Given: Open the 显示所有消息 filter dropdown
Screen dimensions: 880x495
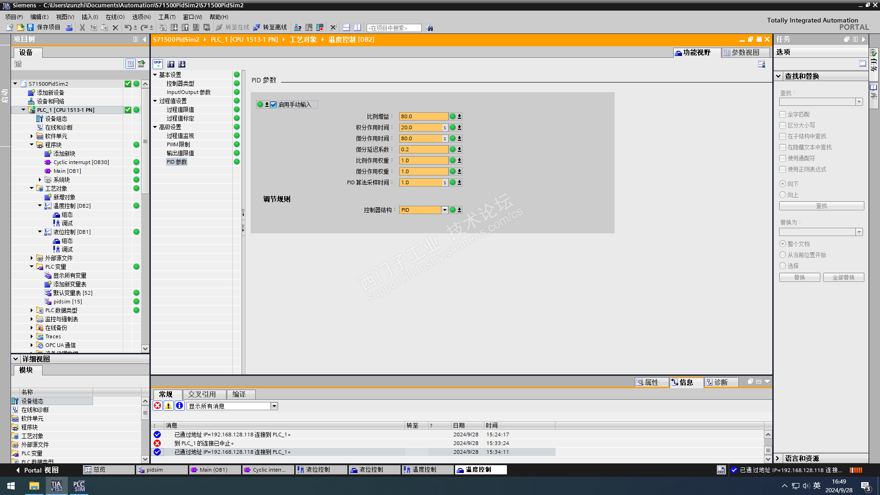Looking at the screenshot, I should tap(274, 406).
